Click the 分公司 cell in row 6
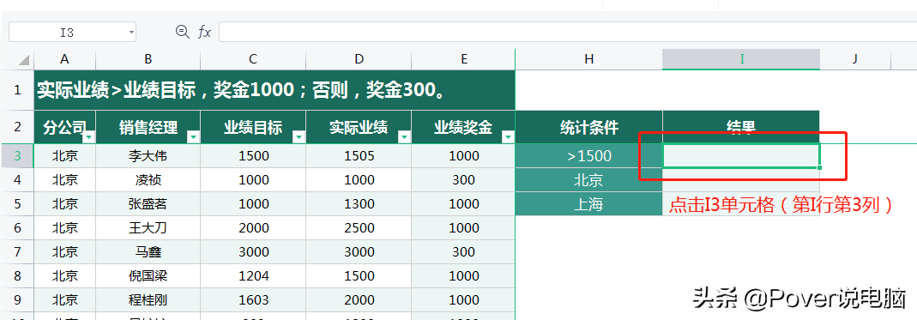 pos(65,228)
